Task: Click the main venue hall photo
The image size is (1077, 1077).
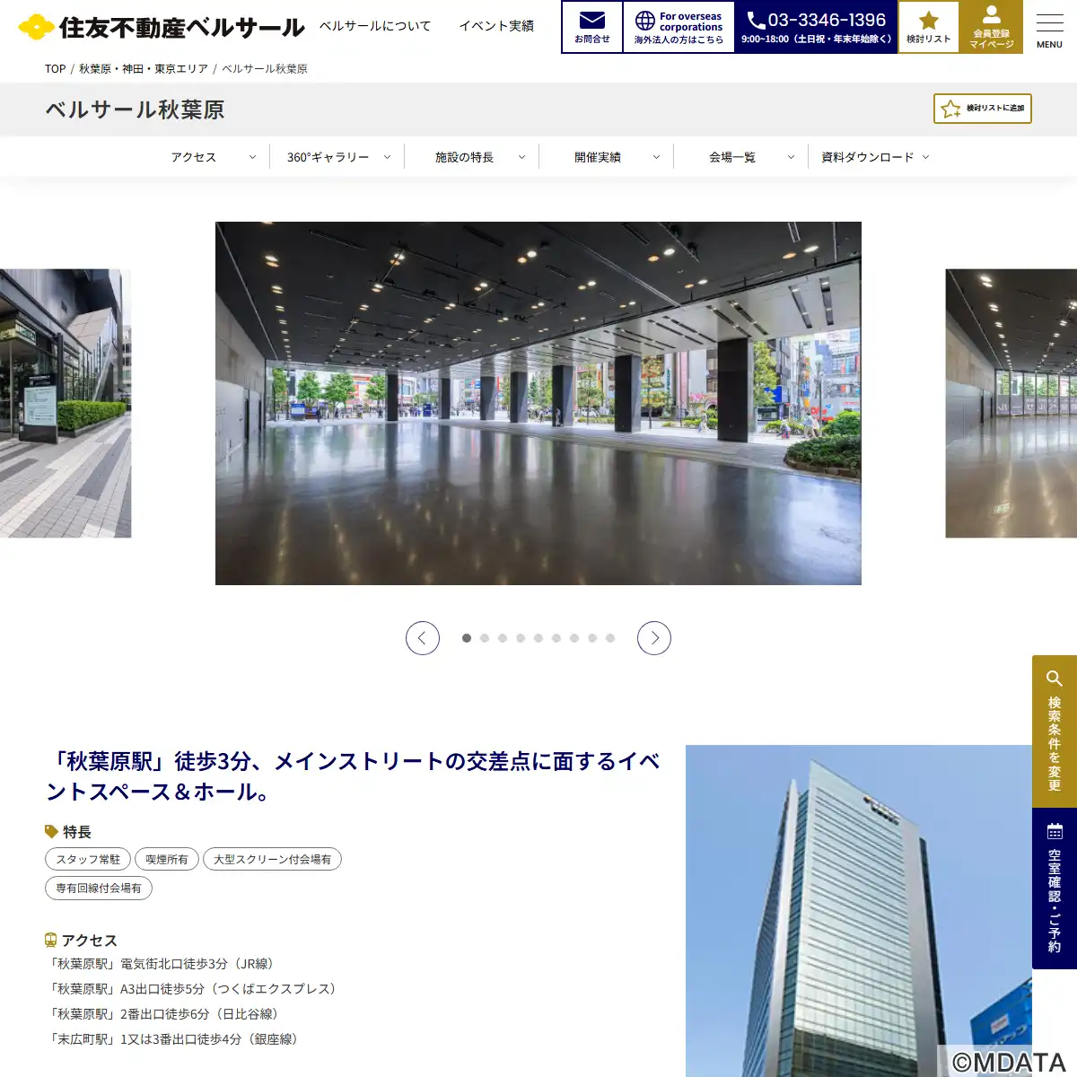Action: click(538, 403)
